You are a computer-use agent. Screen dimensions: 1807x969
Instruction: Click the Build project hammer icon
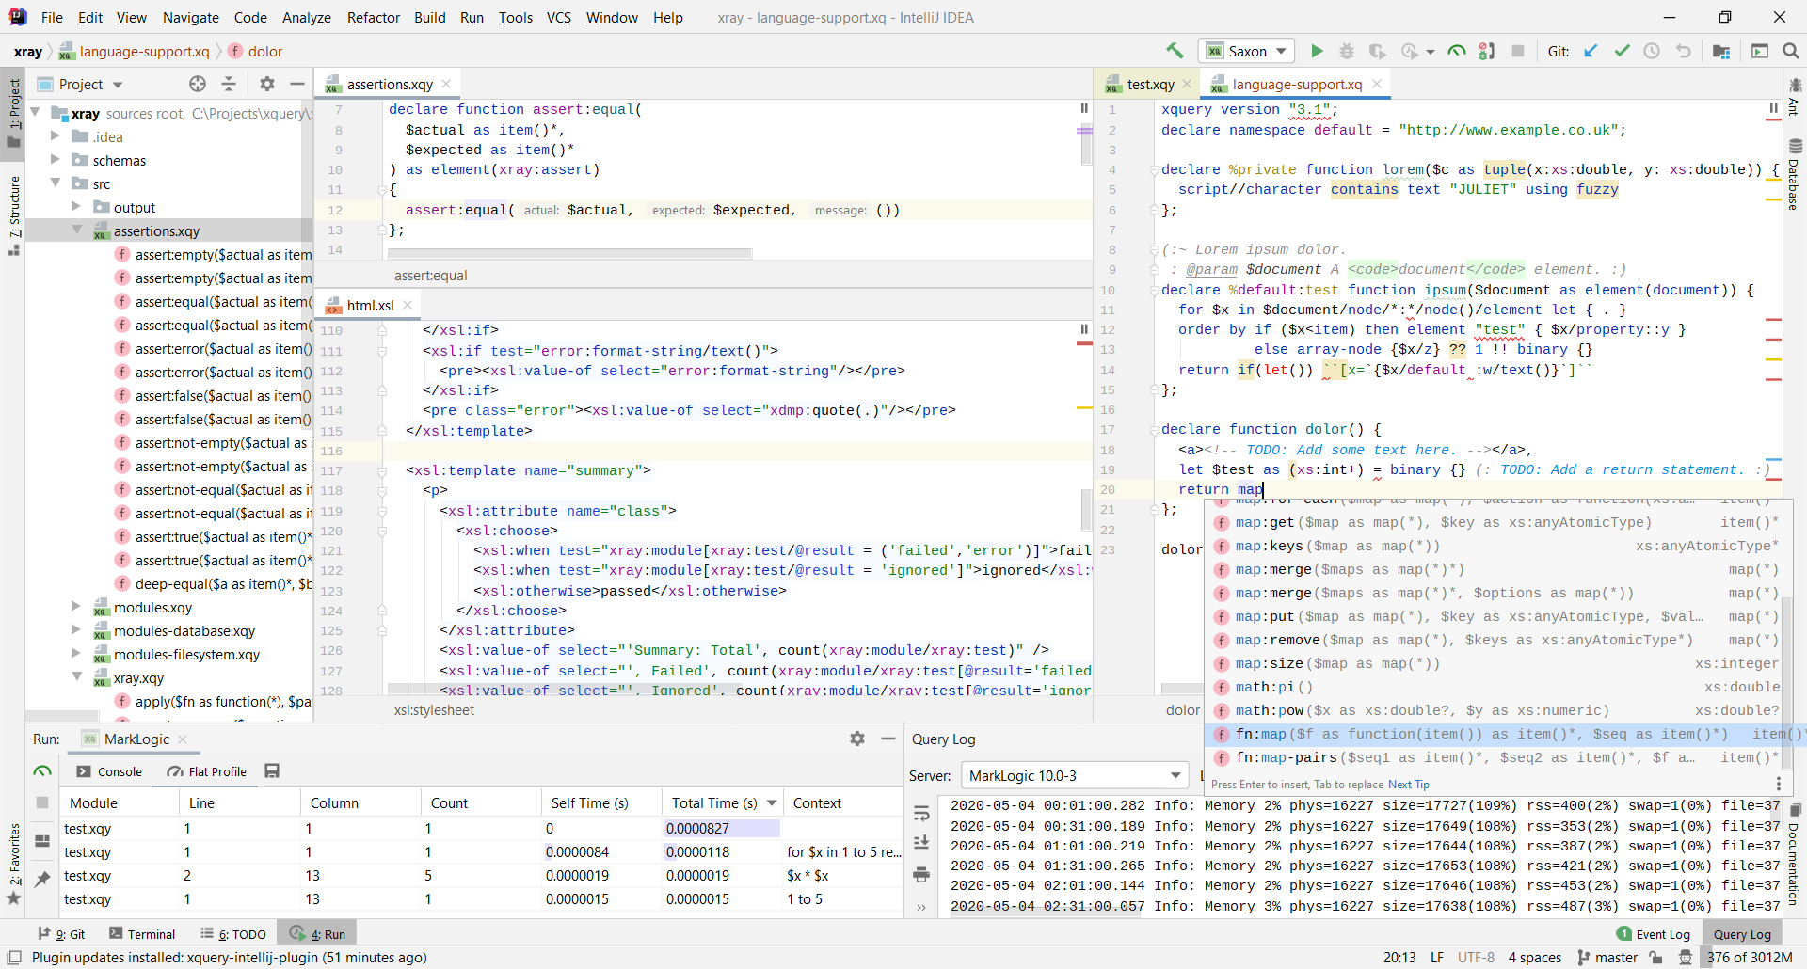[1175, 51]
